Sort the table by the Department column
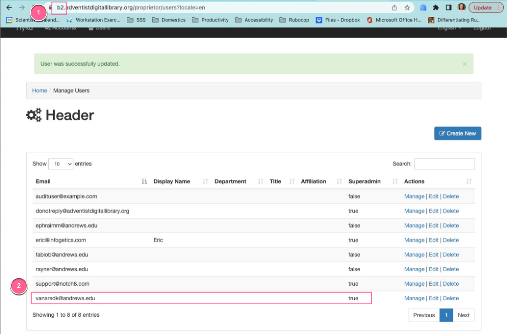Screen dimensions: 507x334 click(239, 181)
